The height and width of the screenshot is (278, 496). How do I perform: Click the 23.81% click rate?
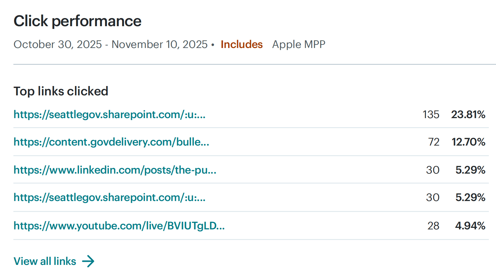pos(468,115)
